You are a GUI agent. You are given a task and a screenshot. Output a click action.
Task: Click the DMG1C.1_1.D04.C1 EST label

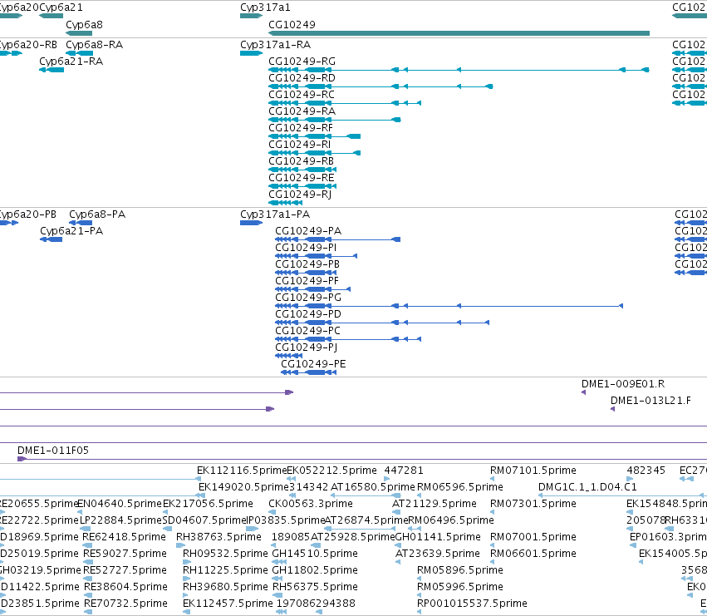587,487
